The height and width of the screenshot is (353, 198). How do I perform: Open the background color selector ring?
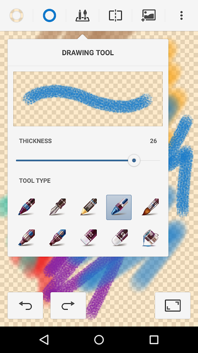click(x=16, y=15)
